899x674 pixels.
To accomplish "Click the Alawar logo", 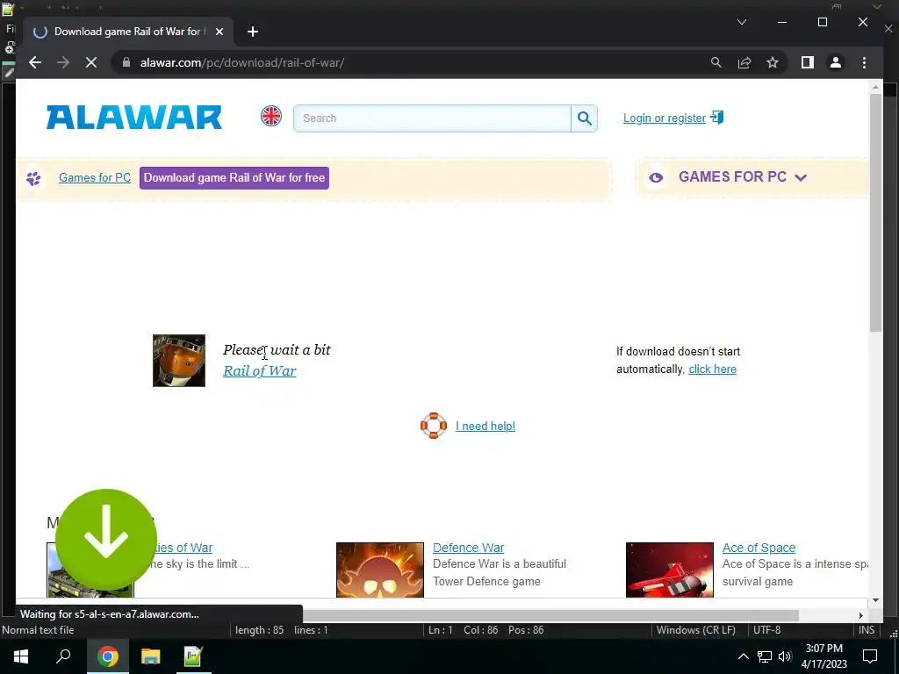I will [x=134, y=118].
